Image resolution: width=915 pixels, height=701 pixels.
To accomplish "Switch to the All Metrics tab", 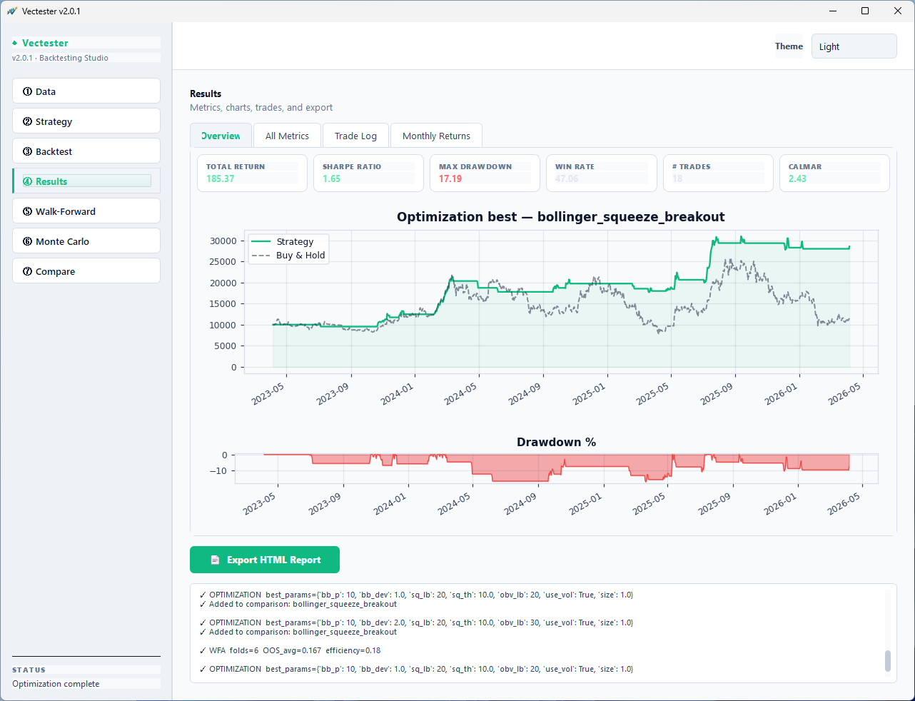I will pos(287,135).
